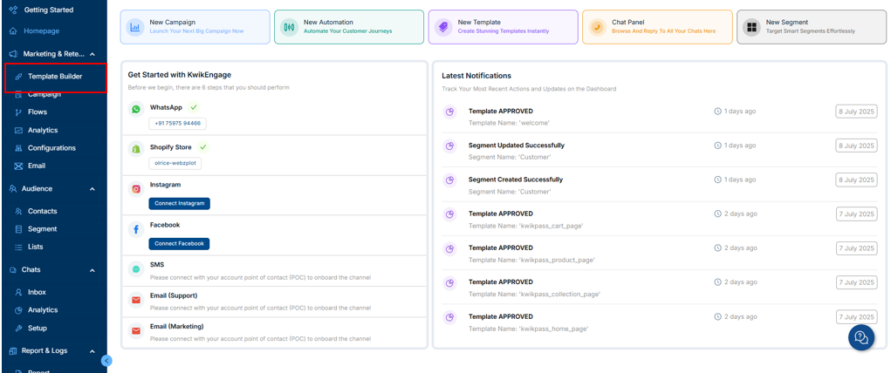Go to Homepage in the sidebar
Viewport: 891px width, 373px height.
[41, 31]
